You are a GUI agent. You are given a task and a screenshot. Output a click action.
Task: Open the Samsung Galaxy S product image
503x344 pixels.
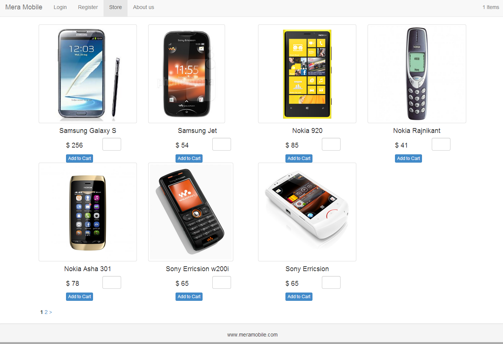(88, 74)
